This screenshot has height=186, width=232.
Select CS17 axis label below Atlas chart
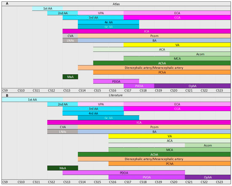pos(128,90)
